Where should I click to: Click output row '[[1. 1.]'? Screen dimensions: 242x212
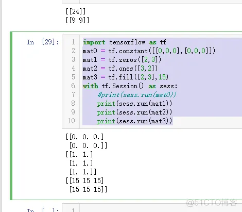point(79,154)
